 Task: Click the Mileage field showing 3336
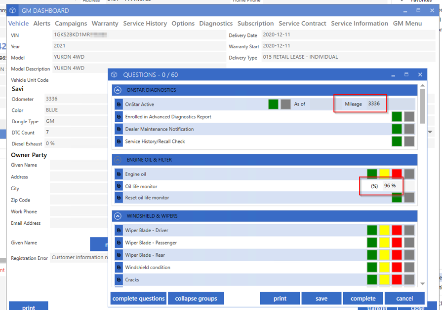[376, 104]
